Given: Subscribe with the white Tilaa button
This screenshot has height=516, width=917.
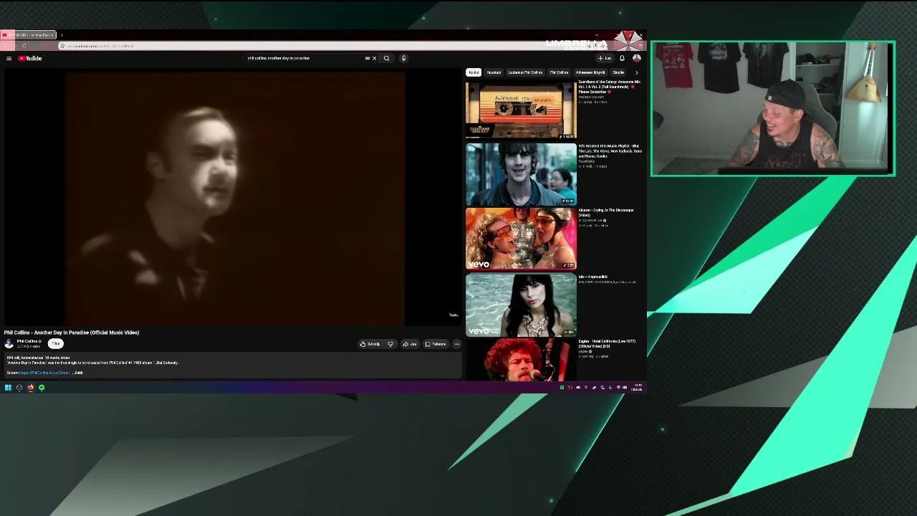Looking at the screenshot, I should pyautogui.click(x=56, y=344).
